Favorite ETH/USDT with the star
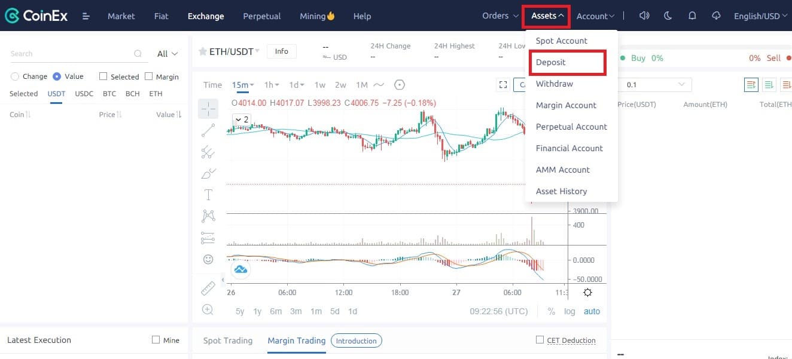Viewport: 792px width, 359px height. 203,52
